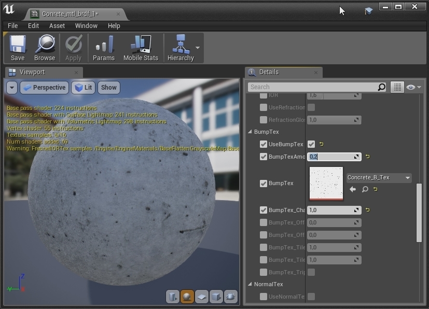Screen dimensions: 429x309
Task: Enable the UseRefraction override checkbox
Action: 263,107
